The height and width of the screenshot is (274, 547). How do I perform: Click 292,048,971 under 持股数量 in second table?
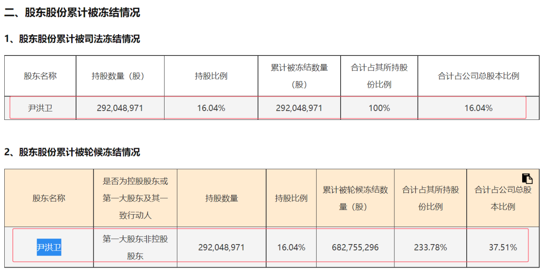pos(221,247)
